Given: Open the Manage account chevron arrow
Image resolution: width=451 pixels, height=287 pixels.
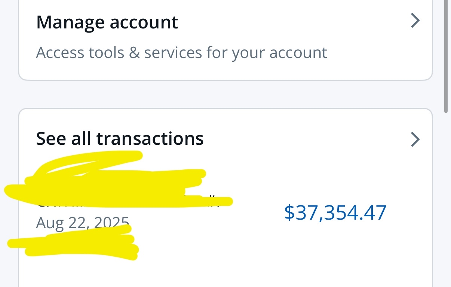Looking at the screenshot, I should 415,21.
